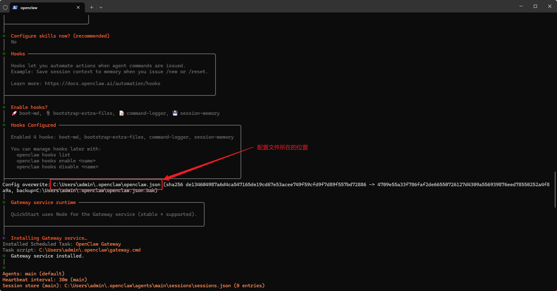Click the green diamond beside Configure skills now
Image resolution: width=557 pixels, height=291 pixels.
coord(4,36)
